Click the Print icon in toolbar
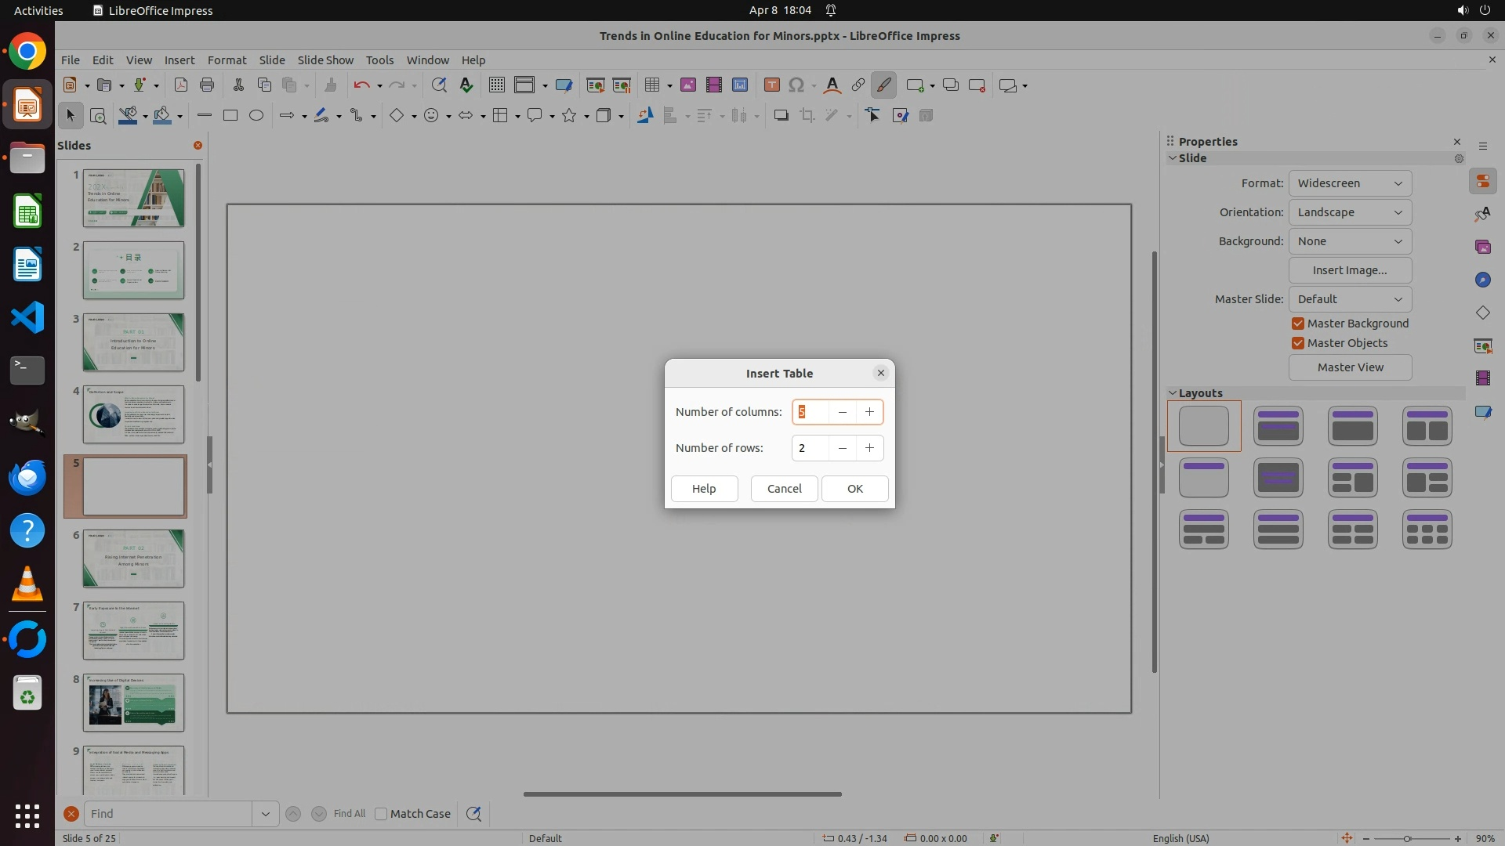This screenshot has height=846, width=1505. point(207,85)
